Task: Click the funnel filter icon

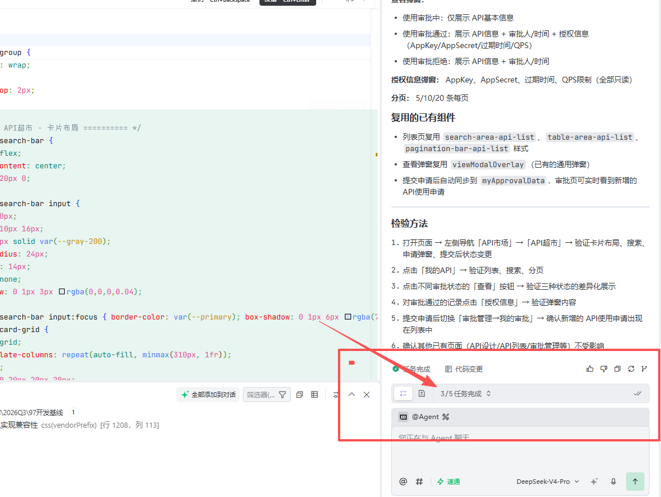Action: [x=283, y=395]
